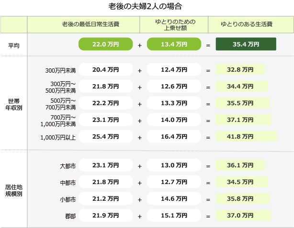Click the title 老後の夫婦2人の場合

(x=145, y=6)
